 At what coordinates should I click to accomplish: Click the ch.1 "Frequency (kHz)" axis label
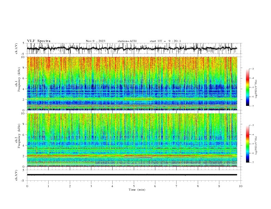click(19, 79)
